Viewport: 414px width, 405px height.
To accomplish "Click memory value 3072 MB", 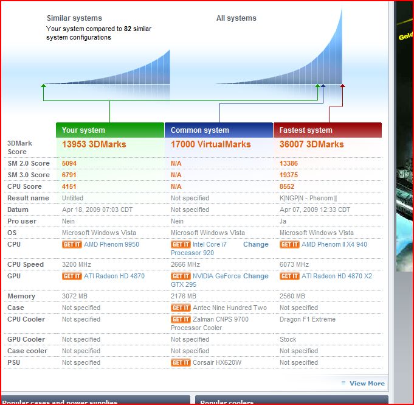I will [74, 296].
